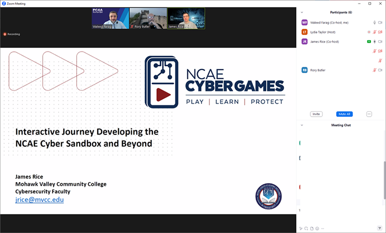
Task: Click the chat screenshot capture icon
Action: click(x=306, y=228)
